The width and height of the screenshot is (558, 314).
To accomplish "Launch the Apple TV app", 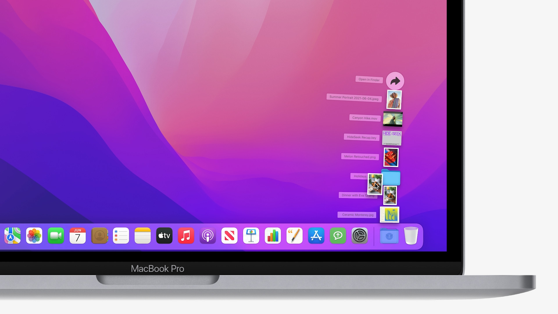I will pyautogui.click(x=164, y=236).
